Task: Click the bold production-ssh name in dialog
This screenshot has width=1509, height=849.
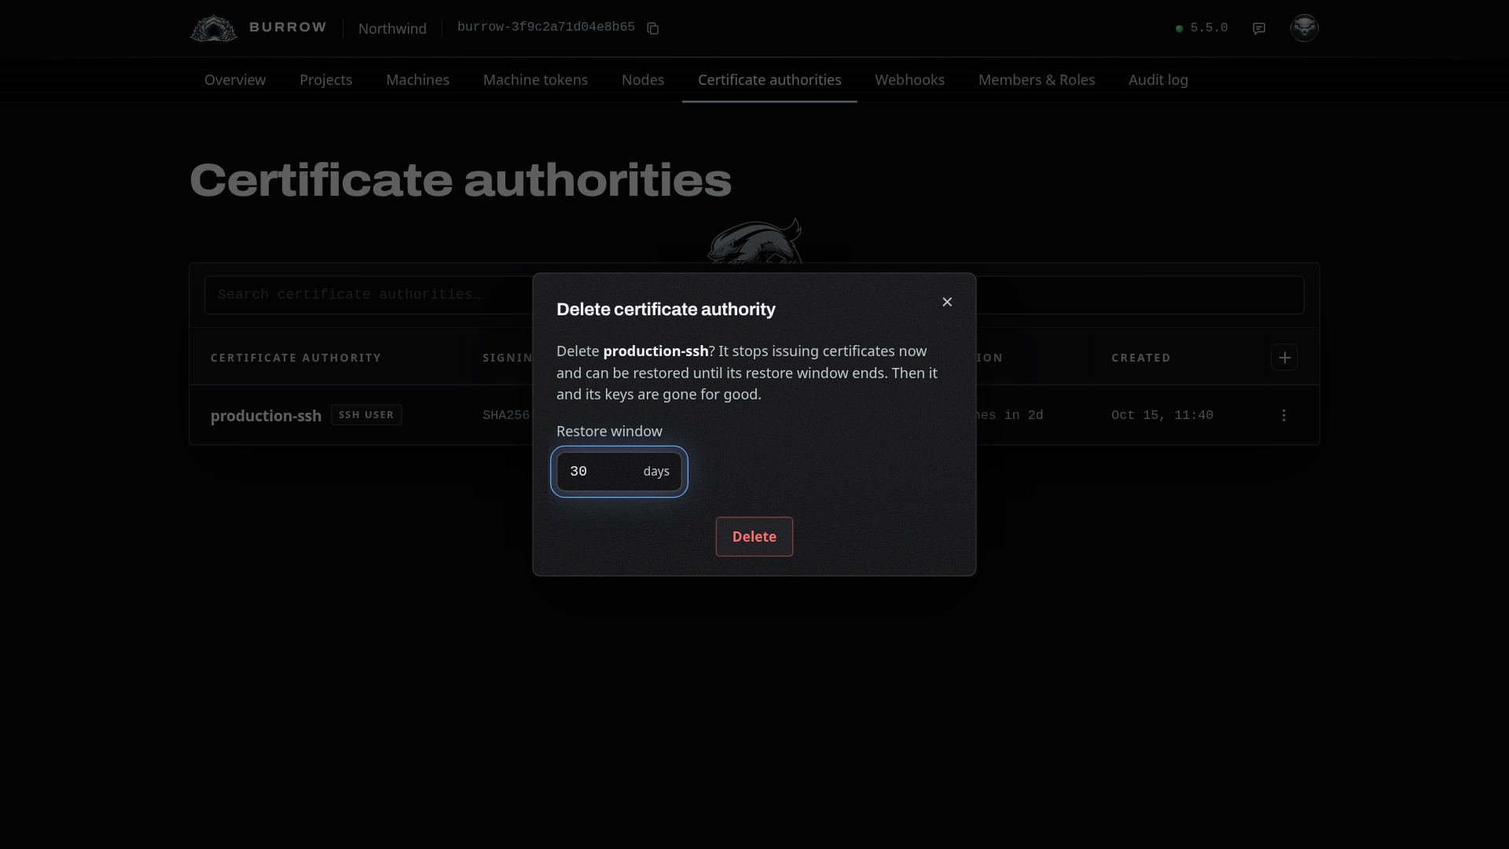Action: point(655,351)
